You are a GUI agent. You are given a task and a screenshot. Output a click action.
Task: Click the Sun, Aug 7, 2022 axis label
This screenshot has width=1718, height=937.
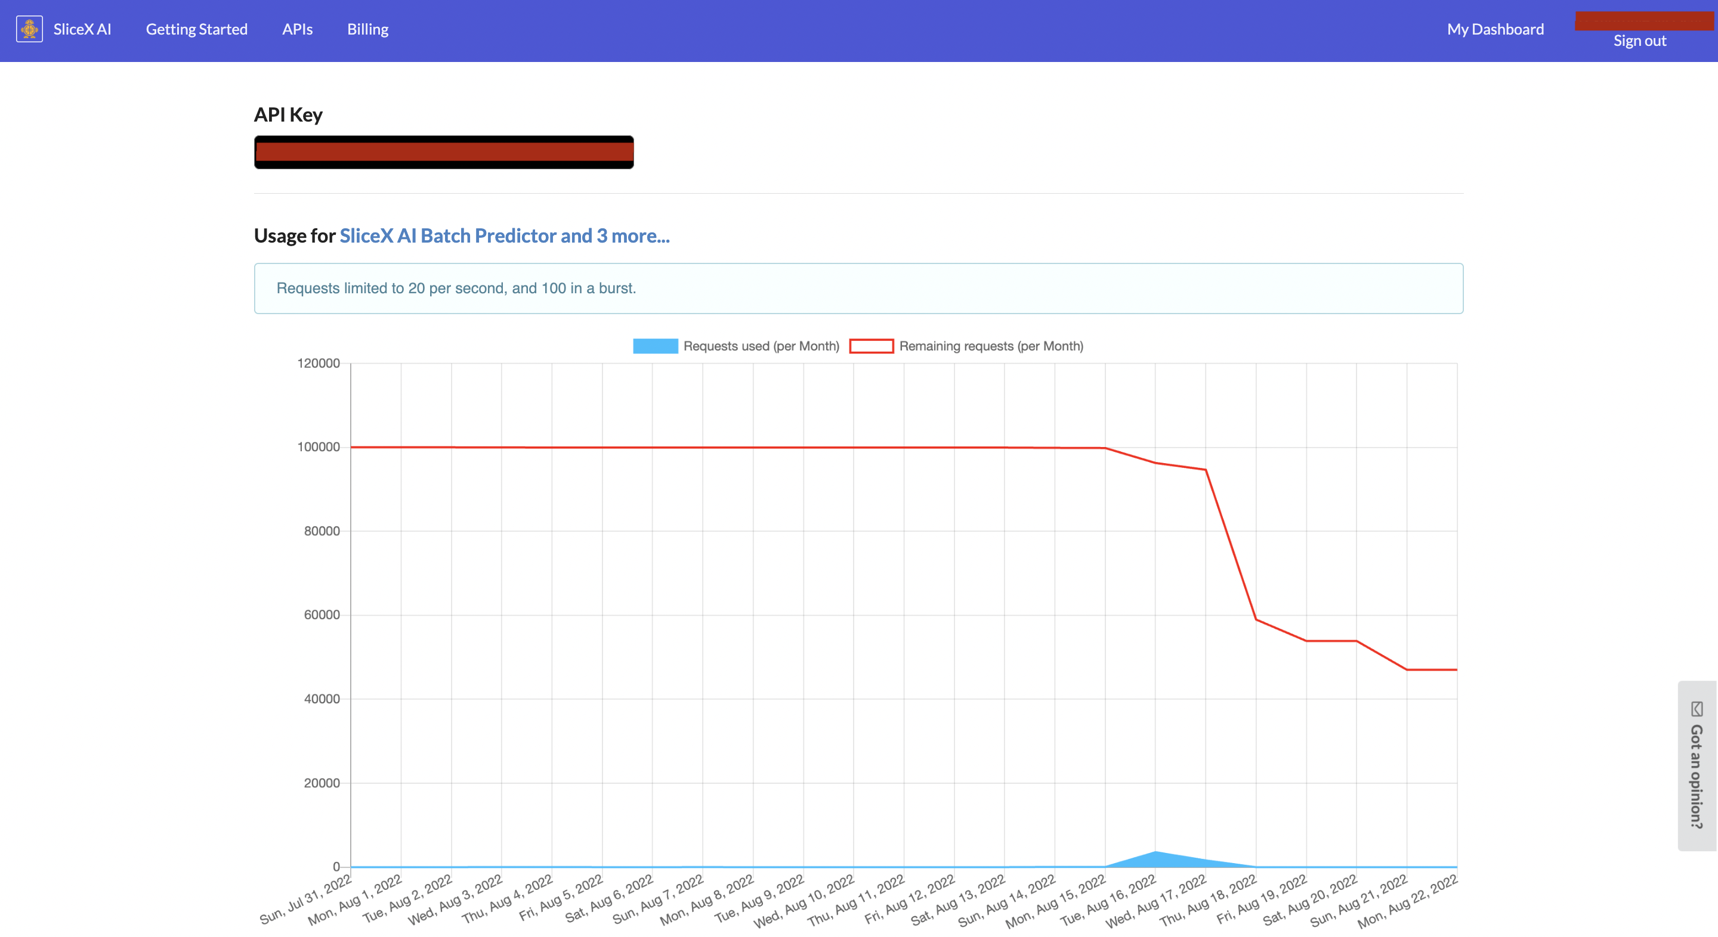click(658, 899)
